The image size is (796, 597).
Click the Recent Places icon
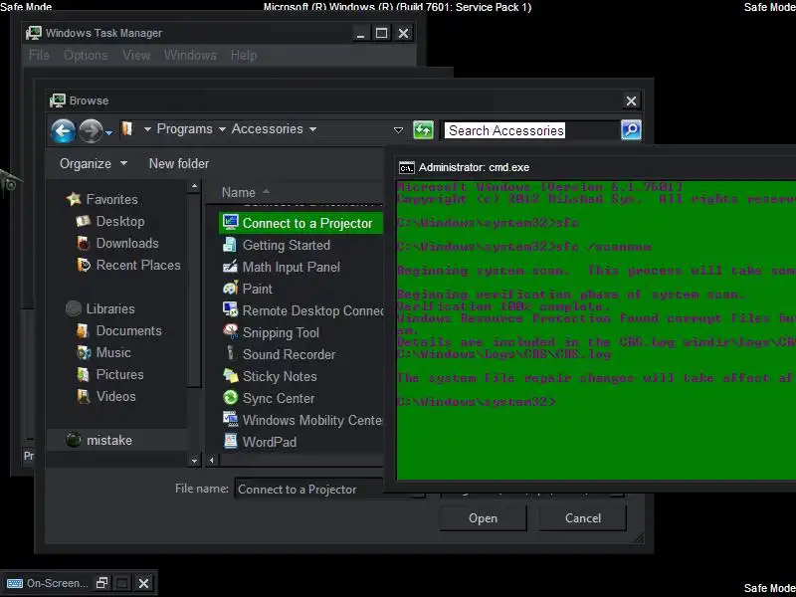(x=84, y=265)
